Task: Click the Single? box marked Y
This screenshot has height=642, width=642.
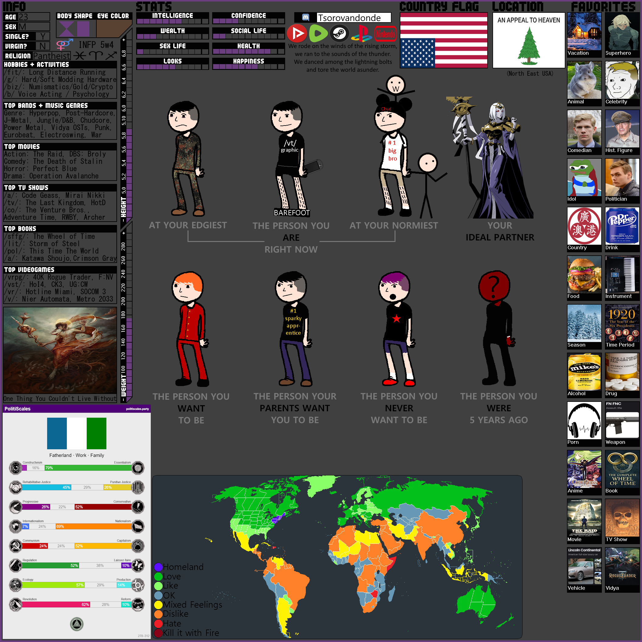Action: click(42, 36)
